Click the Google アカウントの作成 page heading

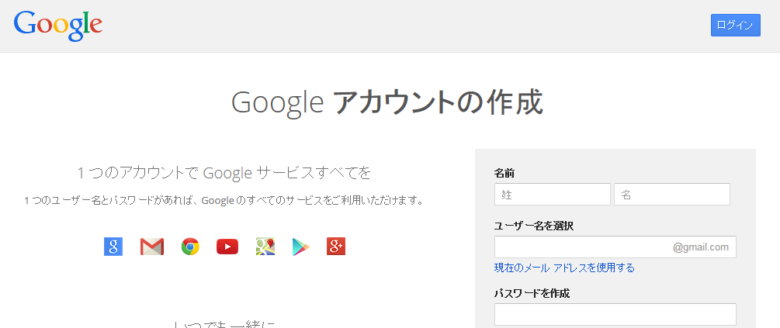click(387, 102)
